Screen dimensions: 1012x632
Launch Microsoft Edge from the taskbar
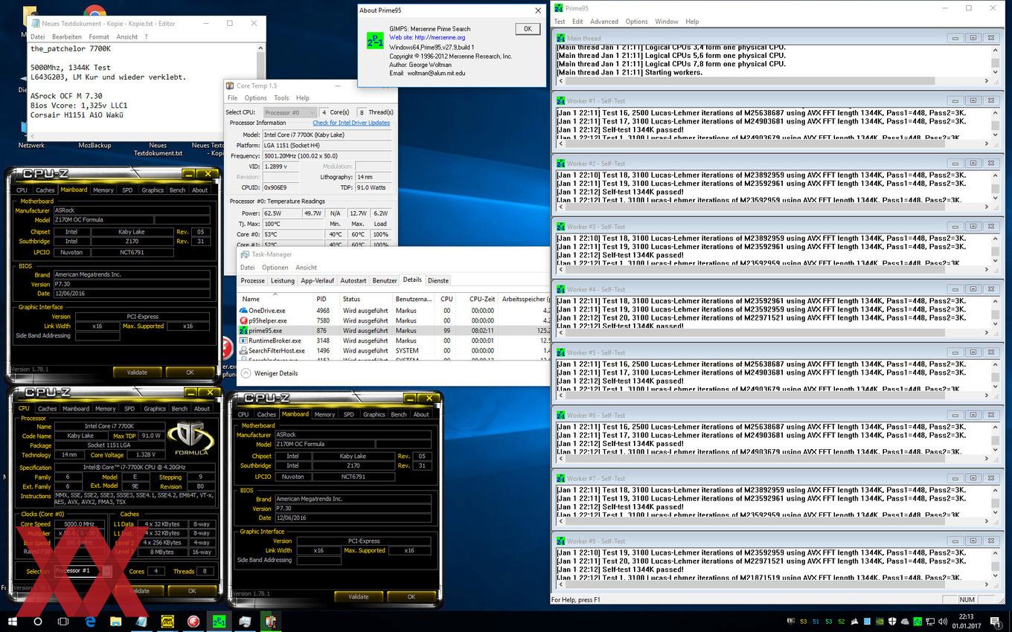coord(90,621)
